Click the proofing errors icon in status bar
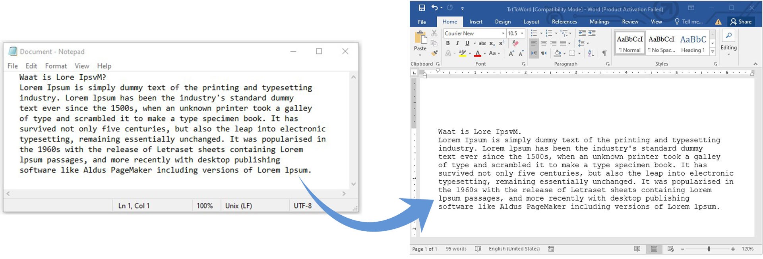The height and width of the screenshot is (259, 763). tap(478, 249)
